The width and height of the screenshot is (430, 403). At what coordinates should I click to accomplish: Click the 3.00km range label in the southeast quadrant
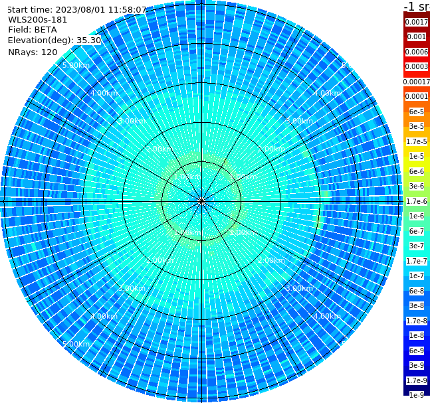299,288
